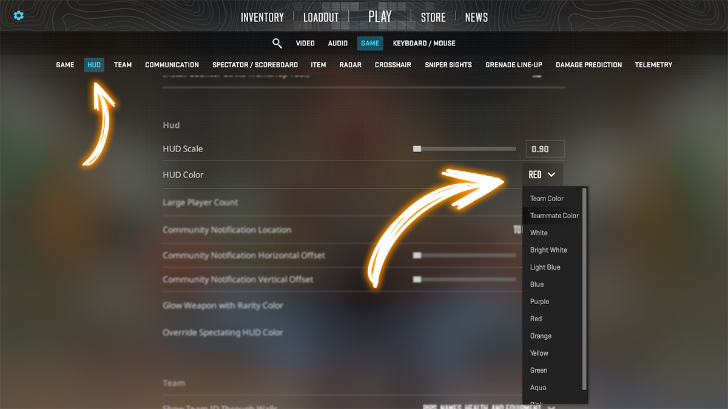Click the HUD Scale slider handle
The width and height of the screenshot is (728, 409).
[x=417, y=148]
